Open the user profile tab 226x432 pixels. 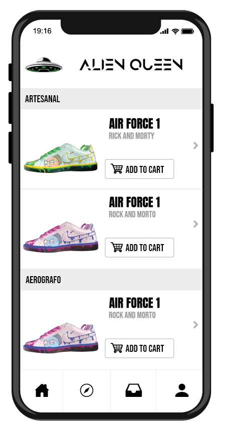[x=182, y=390]
